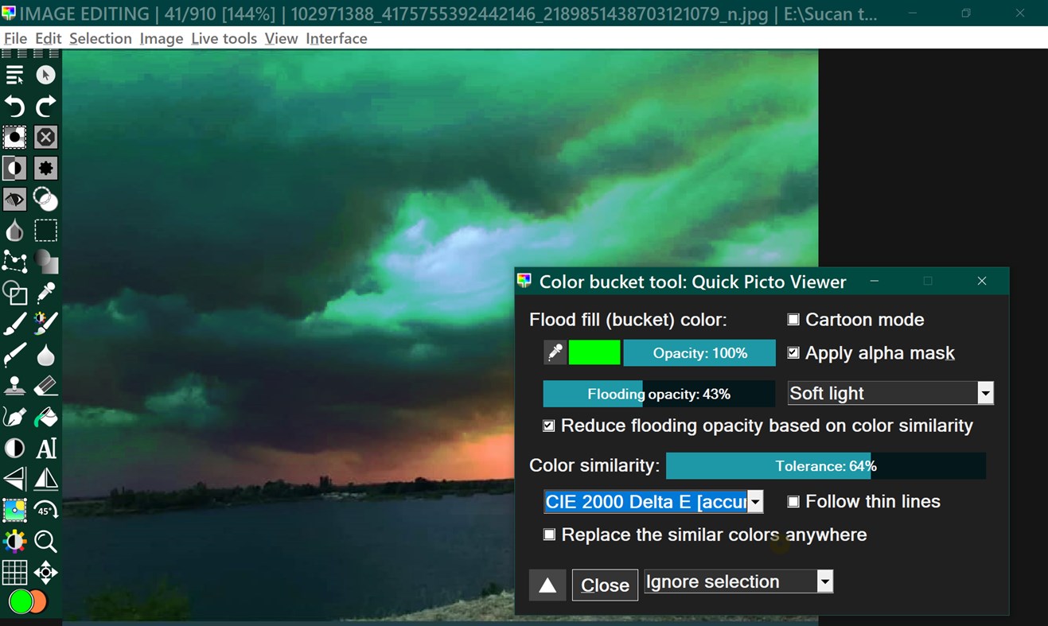Adjust the Tolerance slider
Screen dimensions: 1048x626
[825, 465]
